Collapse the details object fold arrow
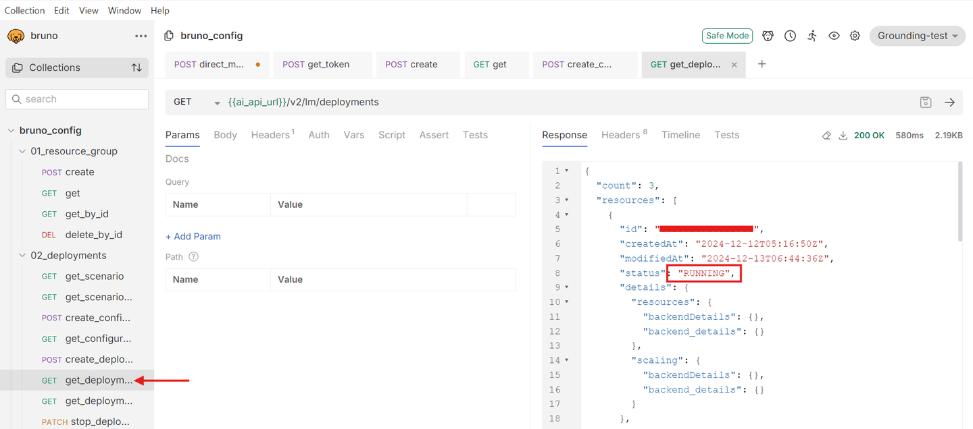 click(566, 287)
